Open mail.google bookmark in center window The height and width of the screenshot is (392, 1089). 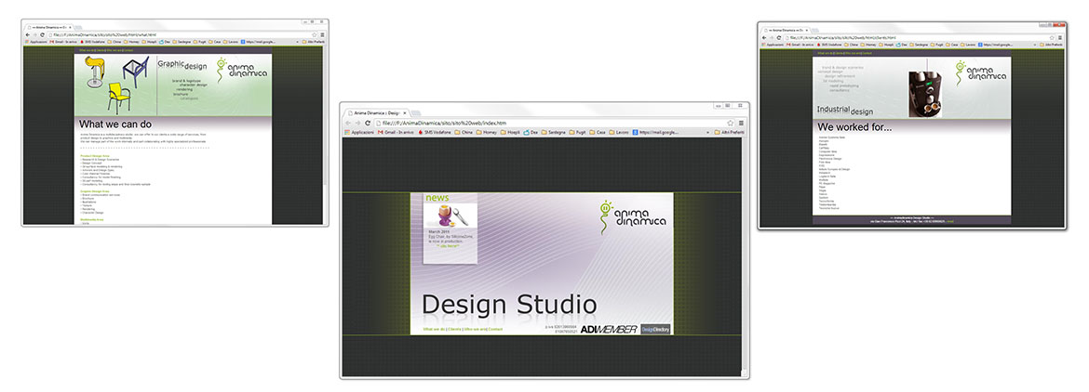pos(655,132)
